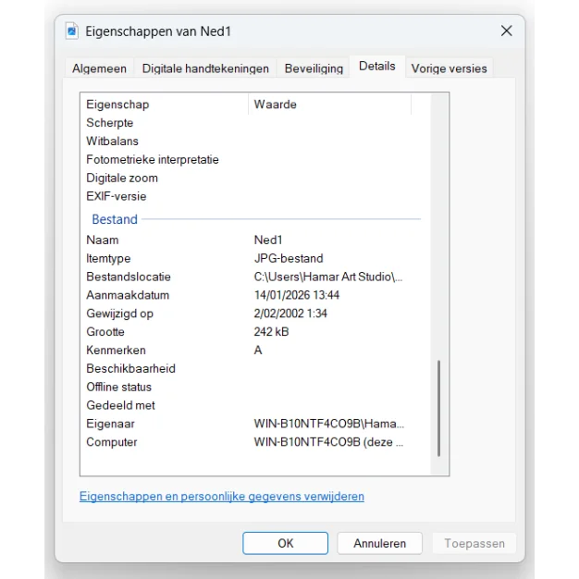Select the Naam value Ned1

pos(269,240)
